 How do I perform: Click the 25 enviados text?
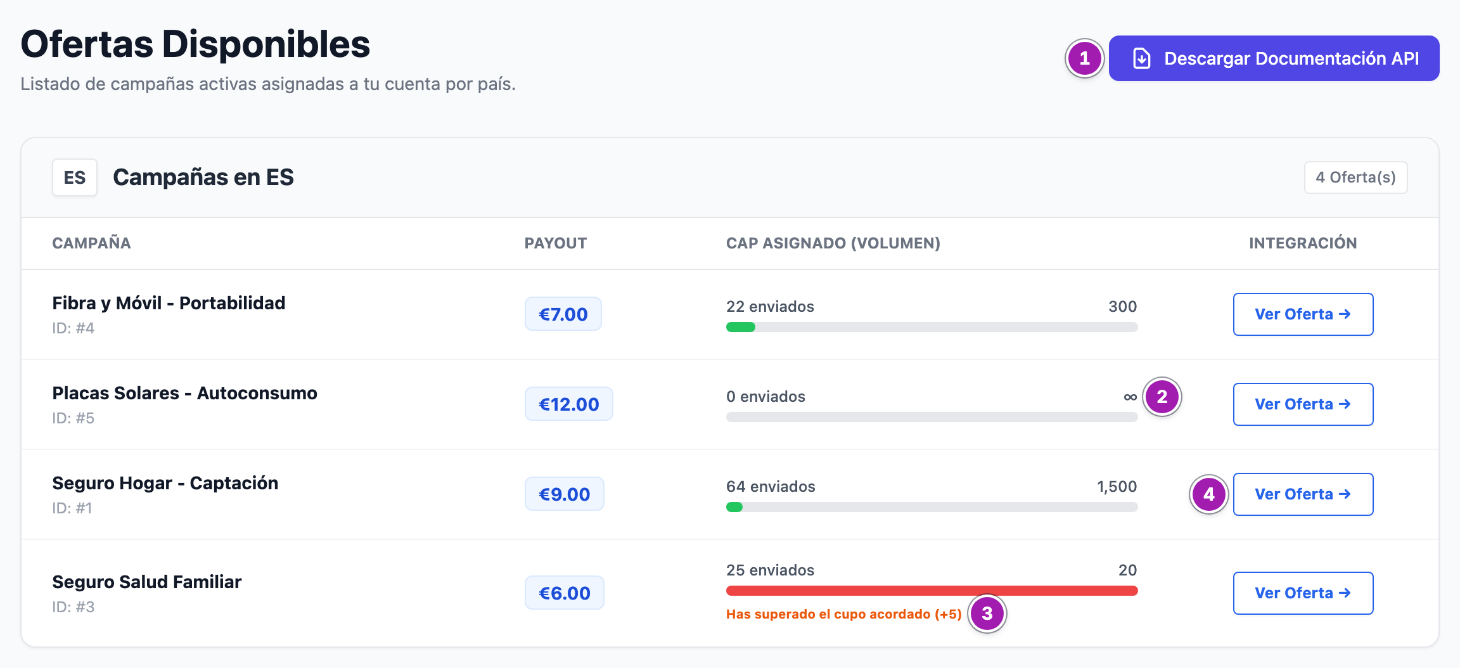coord(770,570)
